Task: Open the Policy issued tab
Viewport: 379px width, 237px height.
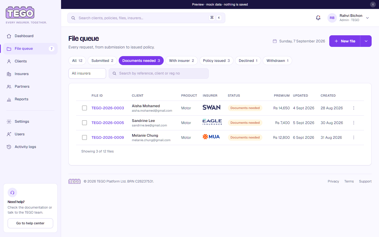Action: (x=216, y=61)
